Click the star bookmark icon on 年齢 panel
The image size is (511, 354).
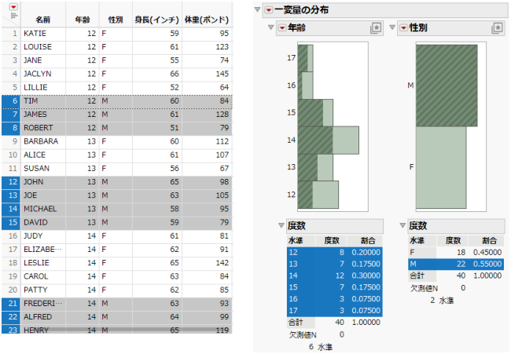[x=376, y=28]
